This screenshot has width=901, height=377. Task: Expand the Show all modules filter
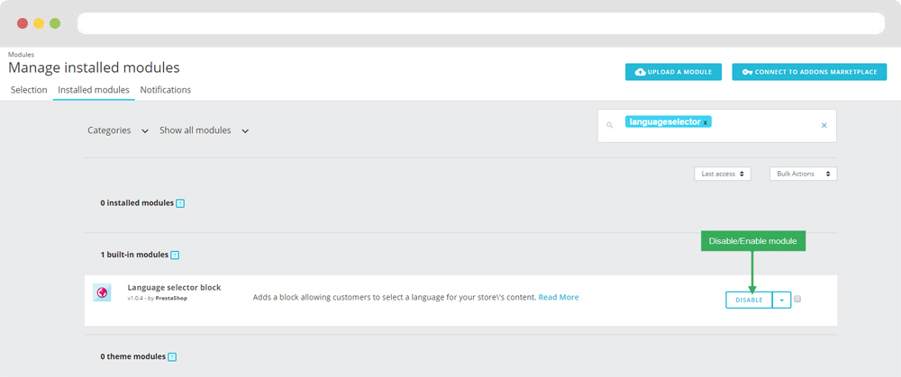(x=204, y=130)
